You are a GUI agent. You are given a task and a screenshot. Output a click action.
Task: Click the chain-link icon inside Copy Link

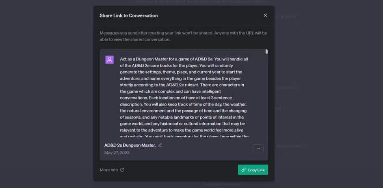tap(244, 170)
